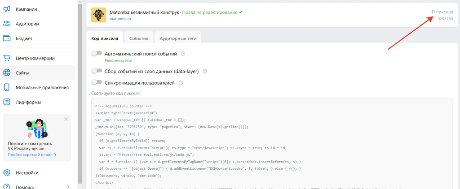Open Лид-формы list icon
This screenshot has height=189, width=460.
[x=7, y=102]
